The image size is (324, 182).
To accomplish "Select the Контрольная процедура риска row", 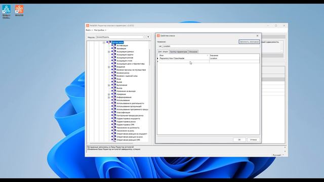I will pyautogui.click(x=130, y=116).
